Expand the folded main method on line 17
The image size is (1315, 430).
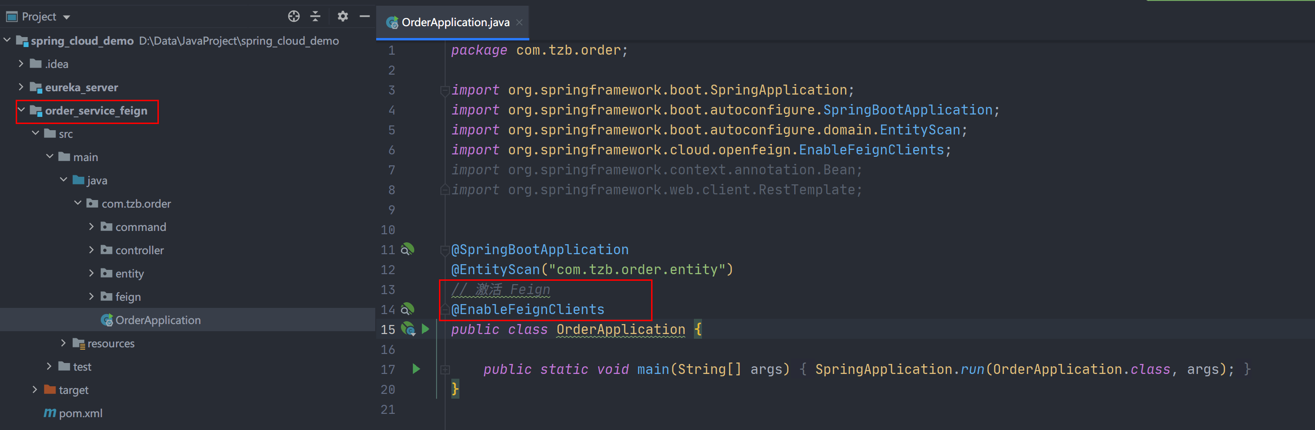pyautogui.click(x=445, y=369)
